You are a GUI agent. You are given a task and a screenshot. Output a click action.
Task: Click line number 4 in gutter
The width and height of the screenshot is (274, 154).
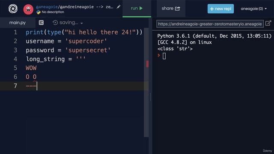(x=15, y=59)
